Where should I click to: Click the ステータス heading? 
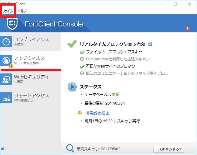[x=91, y=87]
